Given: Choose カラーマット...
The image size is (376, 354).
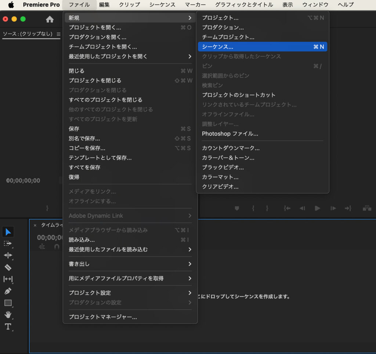Looking at the screenshot, I should [263, 177].
